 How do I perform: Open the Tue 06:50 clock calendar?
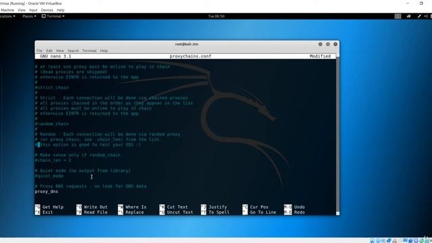[x=216, y=16]
